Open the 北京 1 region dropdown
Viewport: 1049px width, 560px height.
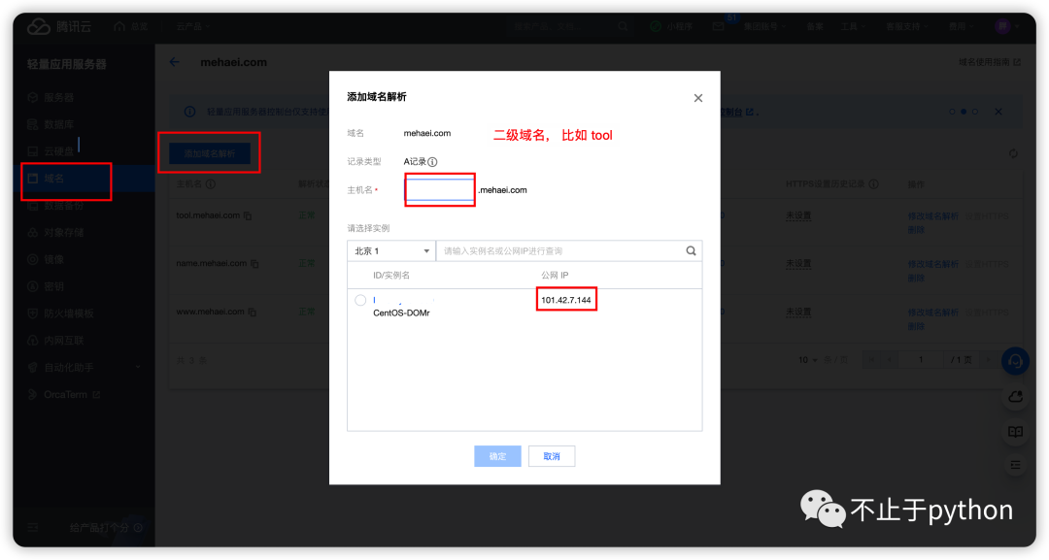tap(390, 250)
